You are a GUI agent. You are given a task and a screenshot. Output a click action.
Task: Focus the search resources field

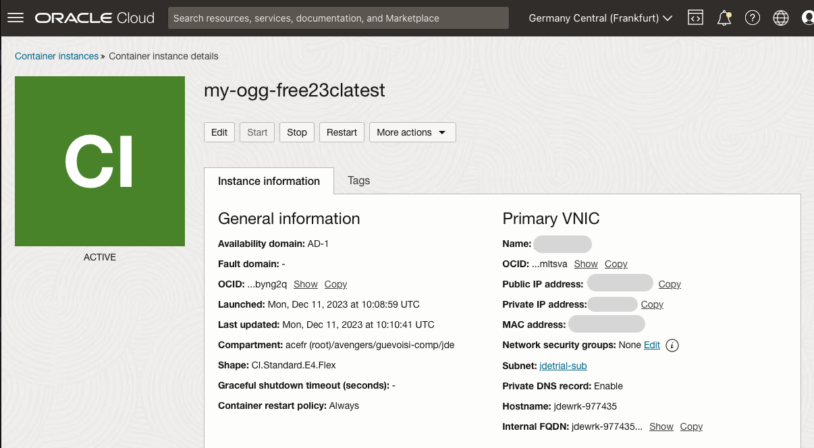pyautogui.click(x=338, y=18)
